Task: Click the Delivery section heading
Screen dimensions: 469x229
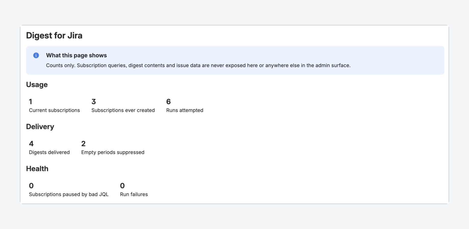Action: point(40,127)
